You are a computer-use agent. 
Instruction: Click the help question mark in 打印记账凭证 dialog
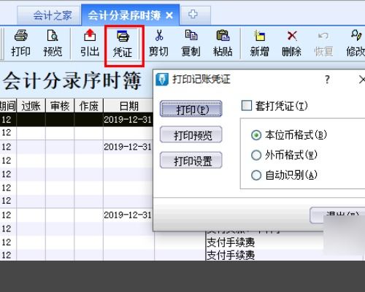click(x=327, y=80)
